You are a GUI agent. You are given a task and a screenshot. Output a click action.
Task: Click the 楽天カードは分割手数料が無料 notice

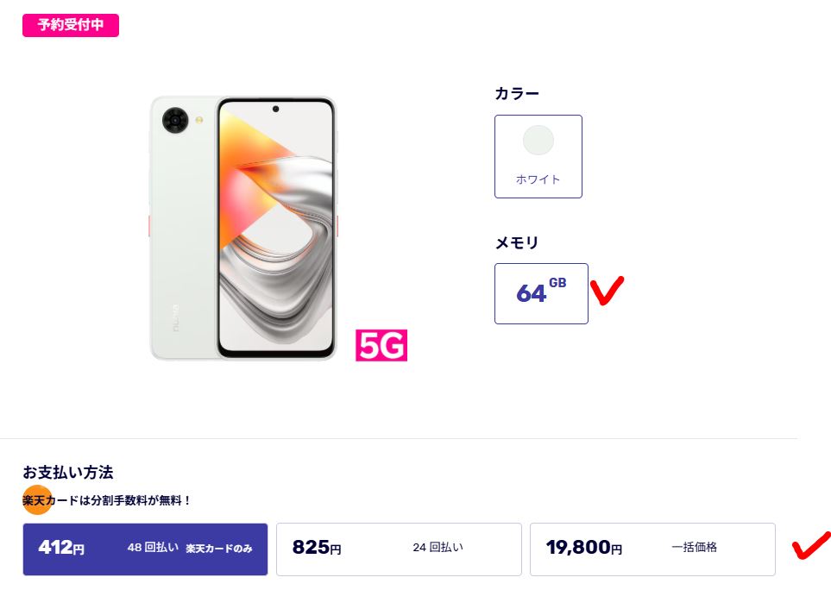click(x=106, y=500)
